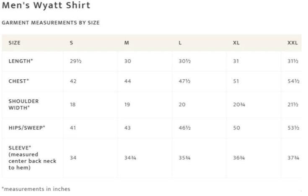Click the XXL size column header
Screen dimensions: 308x196
tap(292, 43)
